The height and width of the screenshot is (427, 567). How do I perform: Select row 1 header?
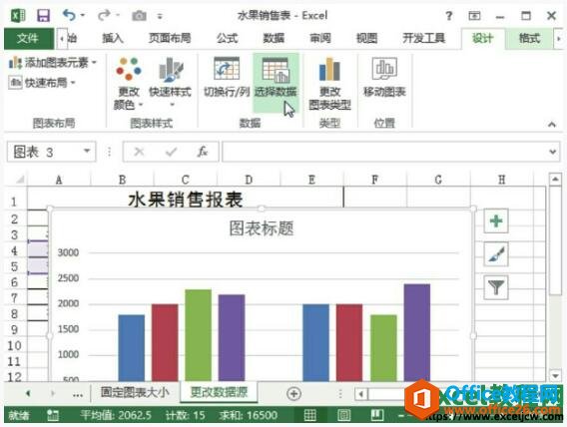14,201
